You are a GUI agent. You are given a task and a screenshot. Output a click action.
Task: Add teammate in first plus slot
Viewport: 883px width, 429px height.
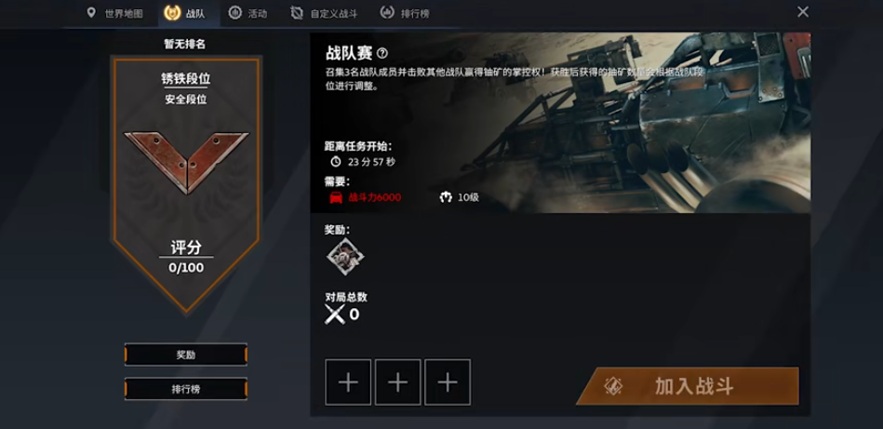(348, 382)
